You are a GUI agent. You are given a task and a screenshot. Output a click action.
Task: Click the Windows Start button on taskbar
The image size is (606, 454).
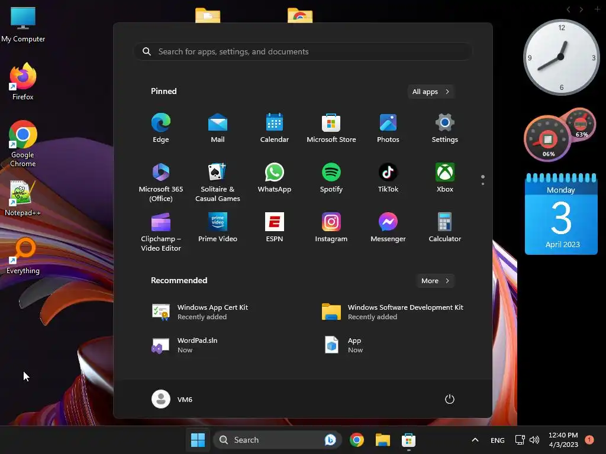tap(198, 440)
